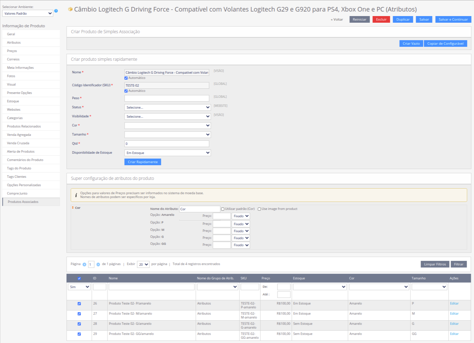Click the red Excluir button
This screenshot has width=474, height=343.
pyautogui.click(x=381, y=20)
